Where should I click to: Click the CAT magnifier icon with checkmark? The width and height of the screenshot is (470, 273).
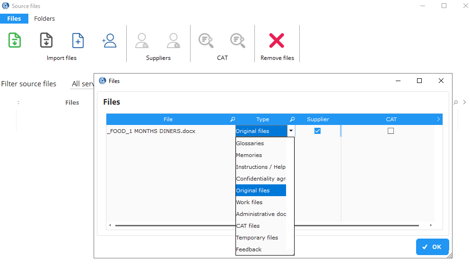(206, 41)
